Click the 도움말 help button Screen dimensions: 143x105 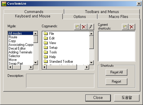[x=127, y=98]
